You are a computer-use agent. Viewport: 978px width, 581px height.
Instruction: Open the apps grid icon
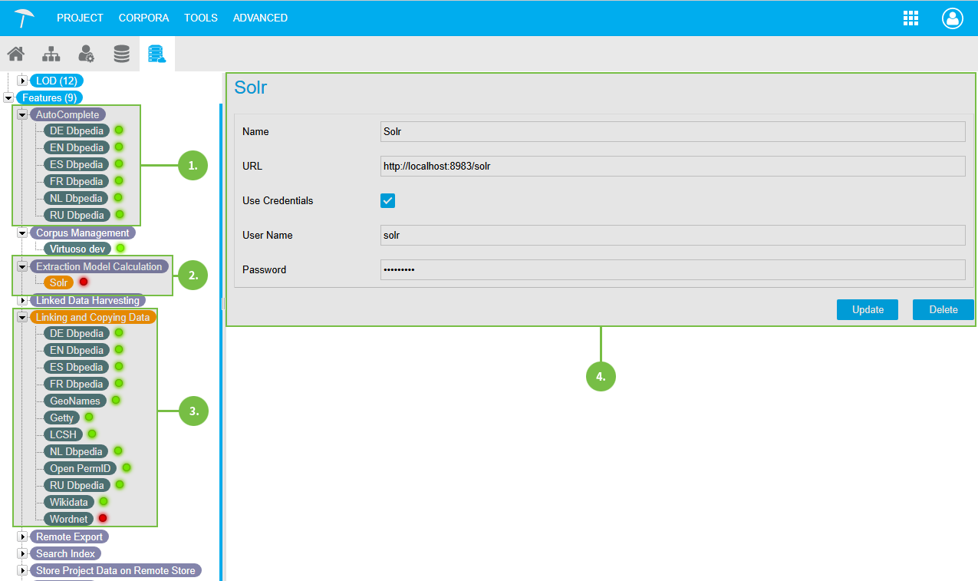coord(910,18)
